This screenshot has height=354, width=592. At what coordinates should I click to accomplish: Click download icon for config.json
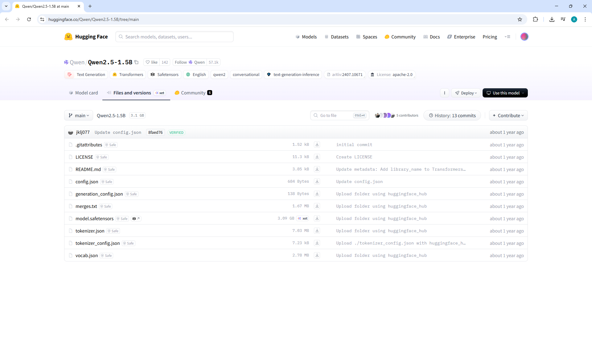[x=317, y=181]
